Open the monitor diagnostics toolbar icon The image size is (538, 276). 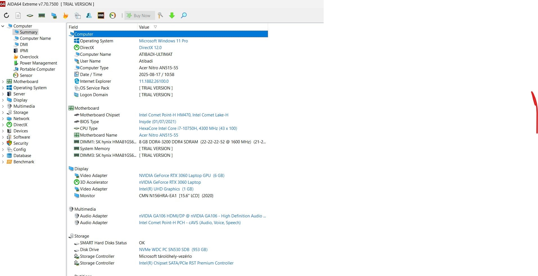tap(54, 15)
